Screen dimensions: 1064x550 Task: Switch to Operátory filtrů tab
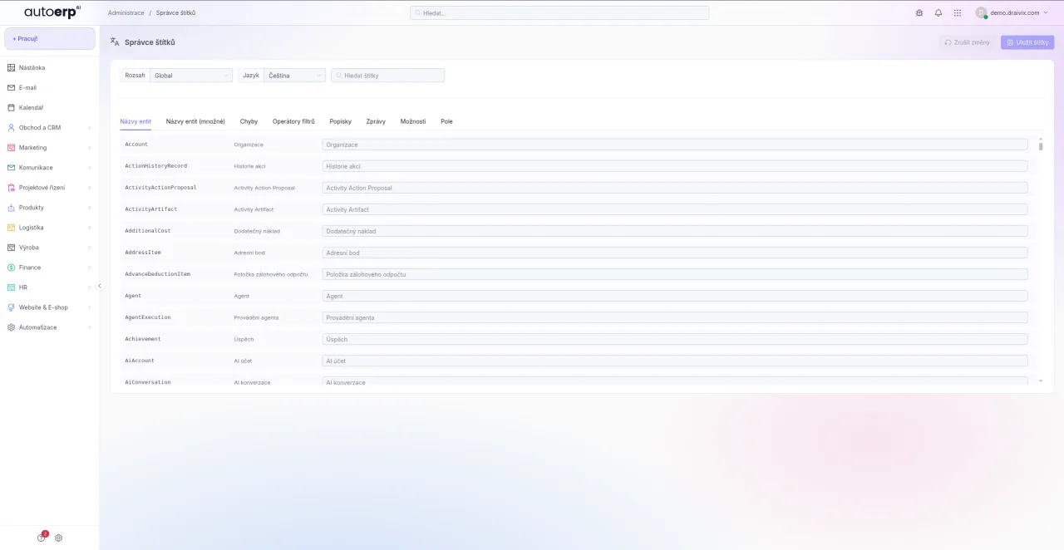point(293,121)
